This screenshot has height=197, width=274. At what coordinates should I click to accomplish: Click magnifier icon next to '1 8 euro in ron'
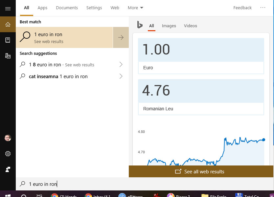click(x=23, y=64)
